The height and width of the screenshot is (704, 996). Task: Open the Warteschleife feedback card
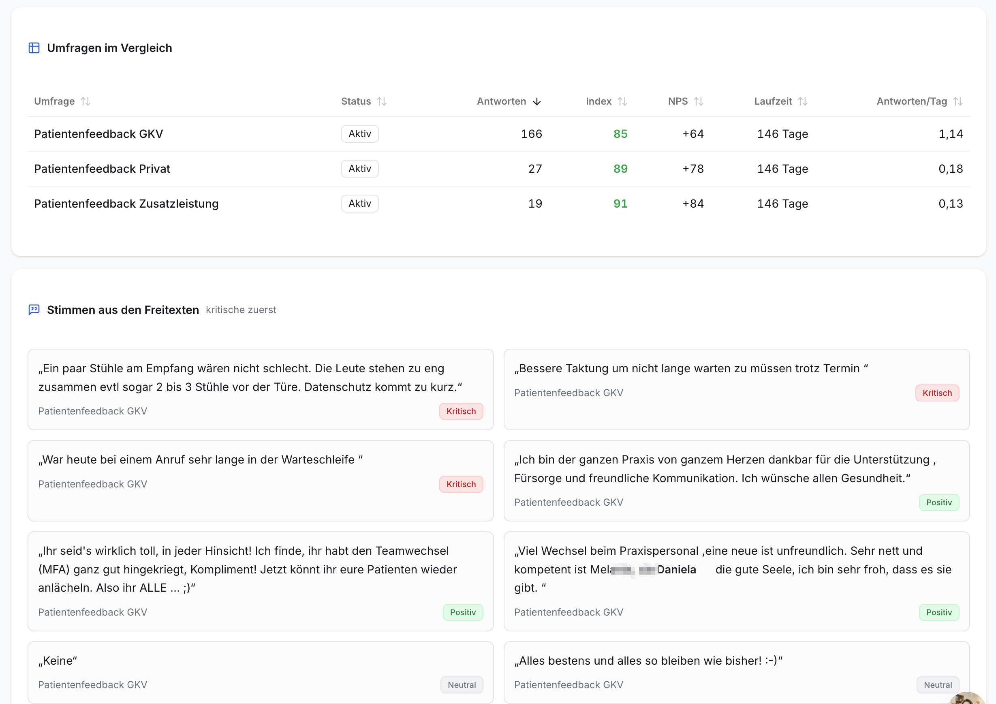[x=261, y=481]
